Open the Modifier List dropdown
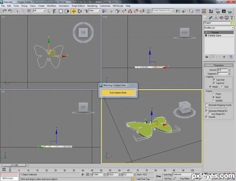This screenshot has height=181, width=236. click(219, 28)
